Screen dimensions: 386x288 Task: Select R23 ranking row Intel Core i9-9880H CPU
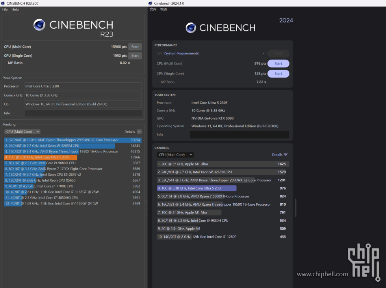(72, 163)
